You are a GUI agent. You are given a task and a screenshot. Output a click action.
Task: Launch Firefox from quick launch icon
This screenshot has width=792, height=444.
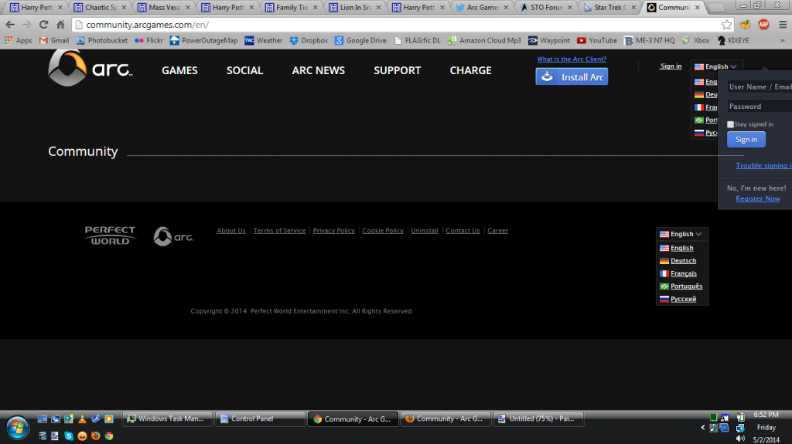pyautogui.click(x=95, y=436)
